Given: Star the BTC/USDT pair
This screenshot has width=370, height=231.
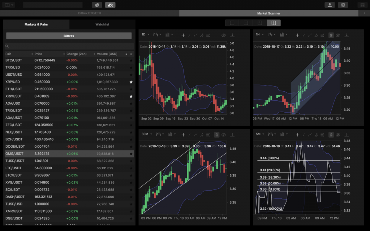Looking at the screenshot, I should 131,60.
